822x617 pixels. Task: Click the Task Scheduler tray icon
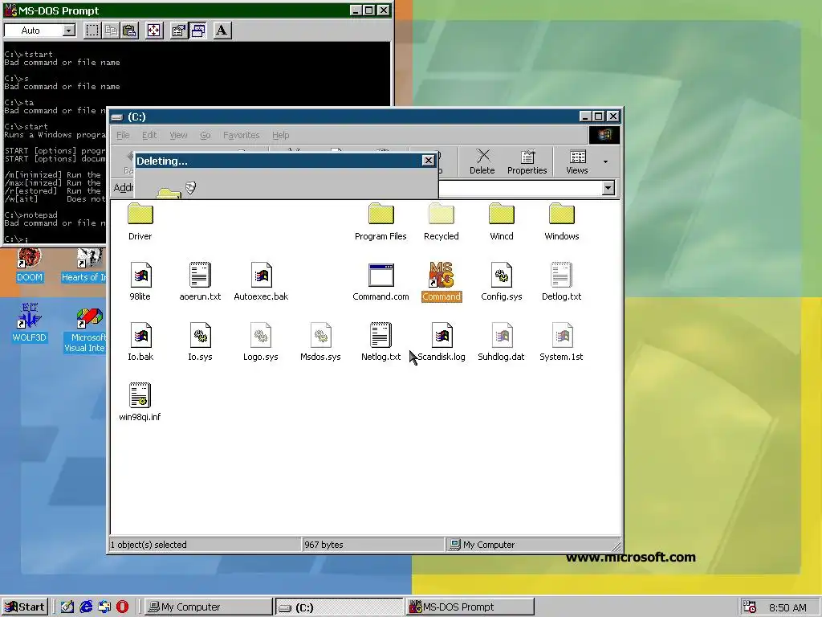tap(750, 607)
